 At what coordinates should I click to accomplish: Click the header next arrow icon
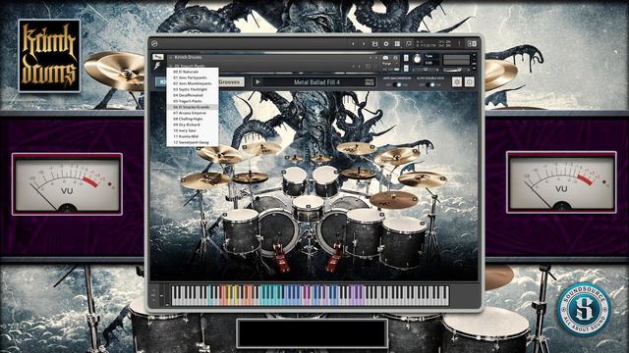pos(364,43)
